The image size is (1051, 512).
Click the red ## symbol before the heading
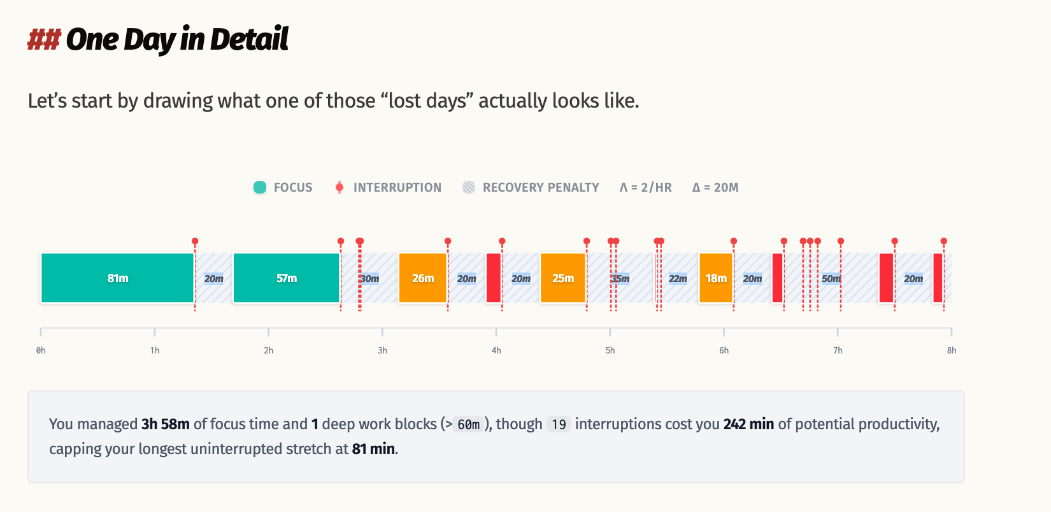(43, 39)
